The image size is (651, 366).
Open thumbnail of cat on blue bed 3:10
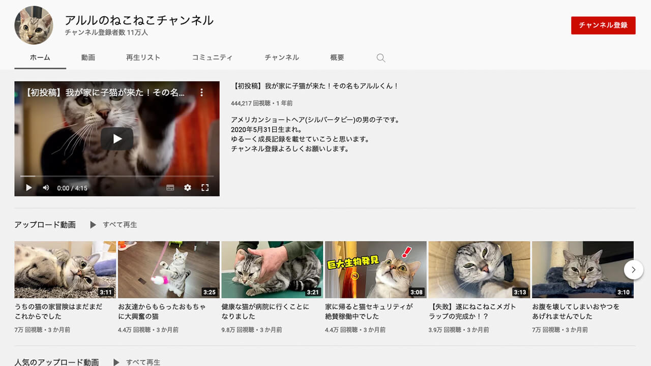click(x=583, y=269)
